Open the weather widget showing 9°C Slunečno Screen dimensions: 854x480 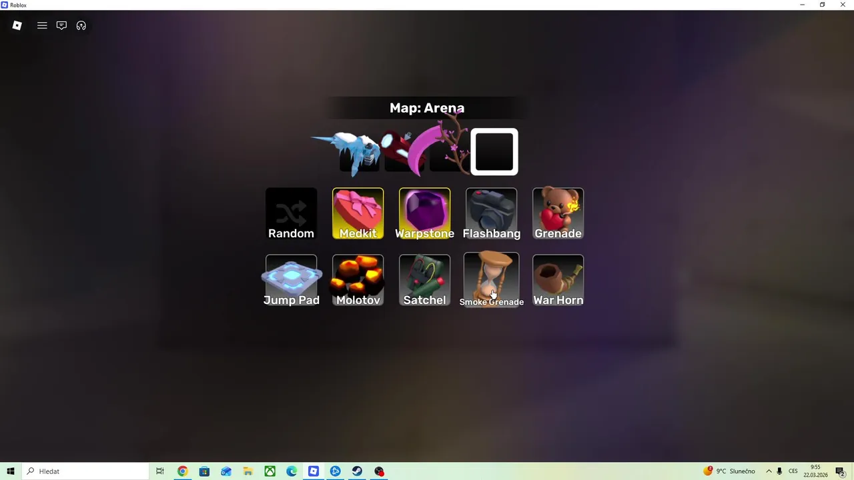pos(729,471)
